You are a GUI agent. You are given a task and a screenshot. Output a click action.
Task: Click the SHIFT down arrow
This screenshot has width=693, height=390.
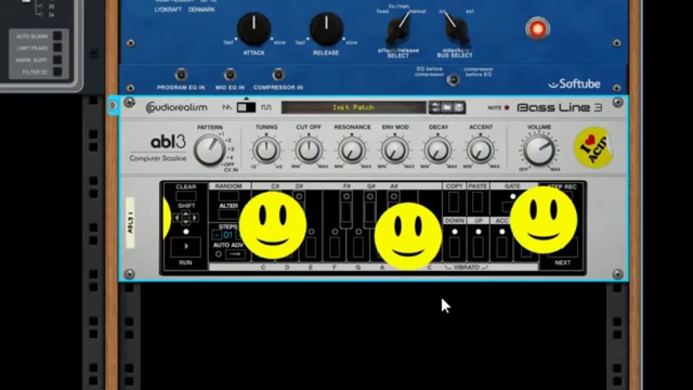coord(186,222)
